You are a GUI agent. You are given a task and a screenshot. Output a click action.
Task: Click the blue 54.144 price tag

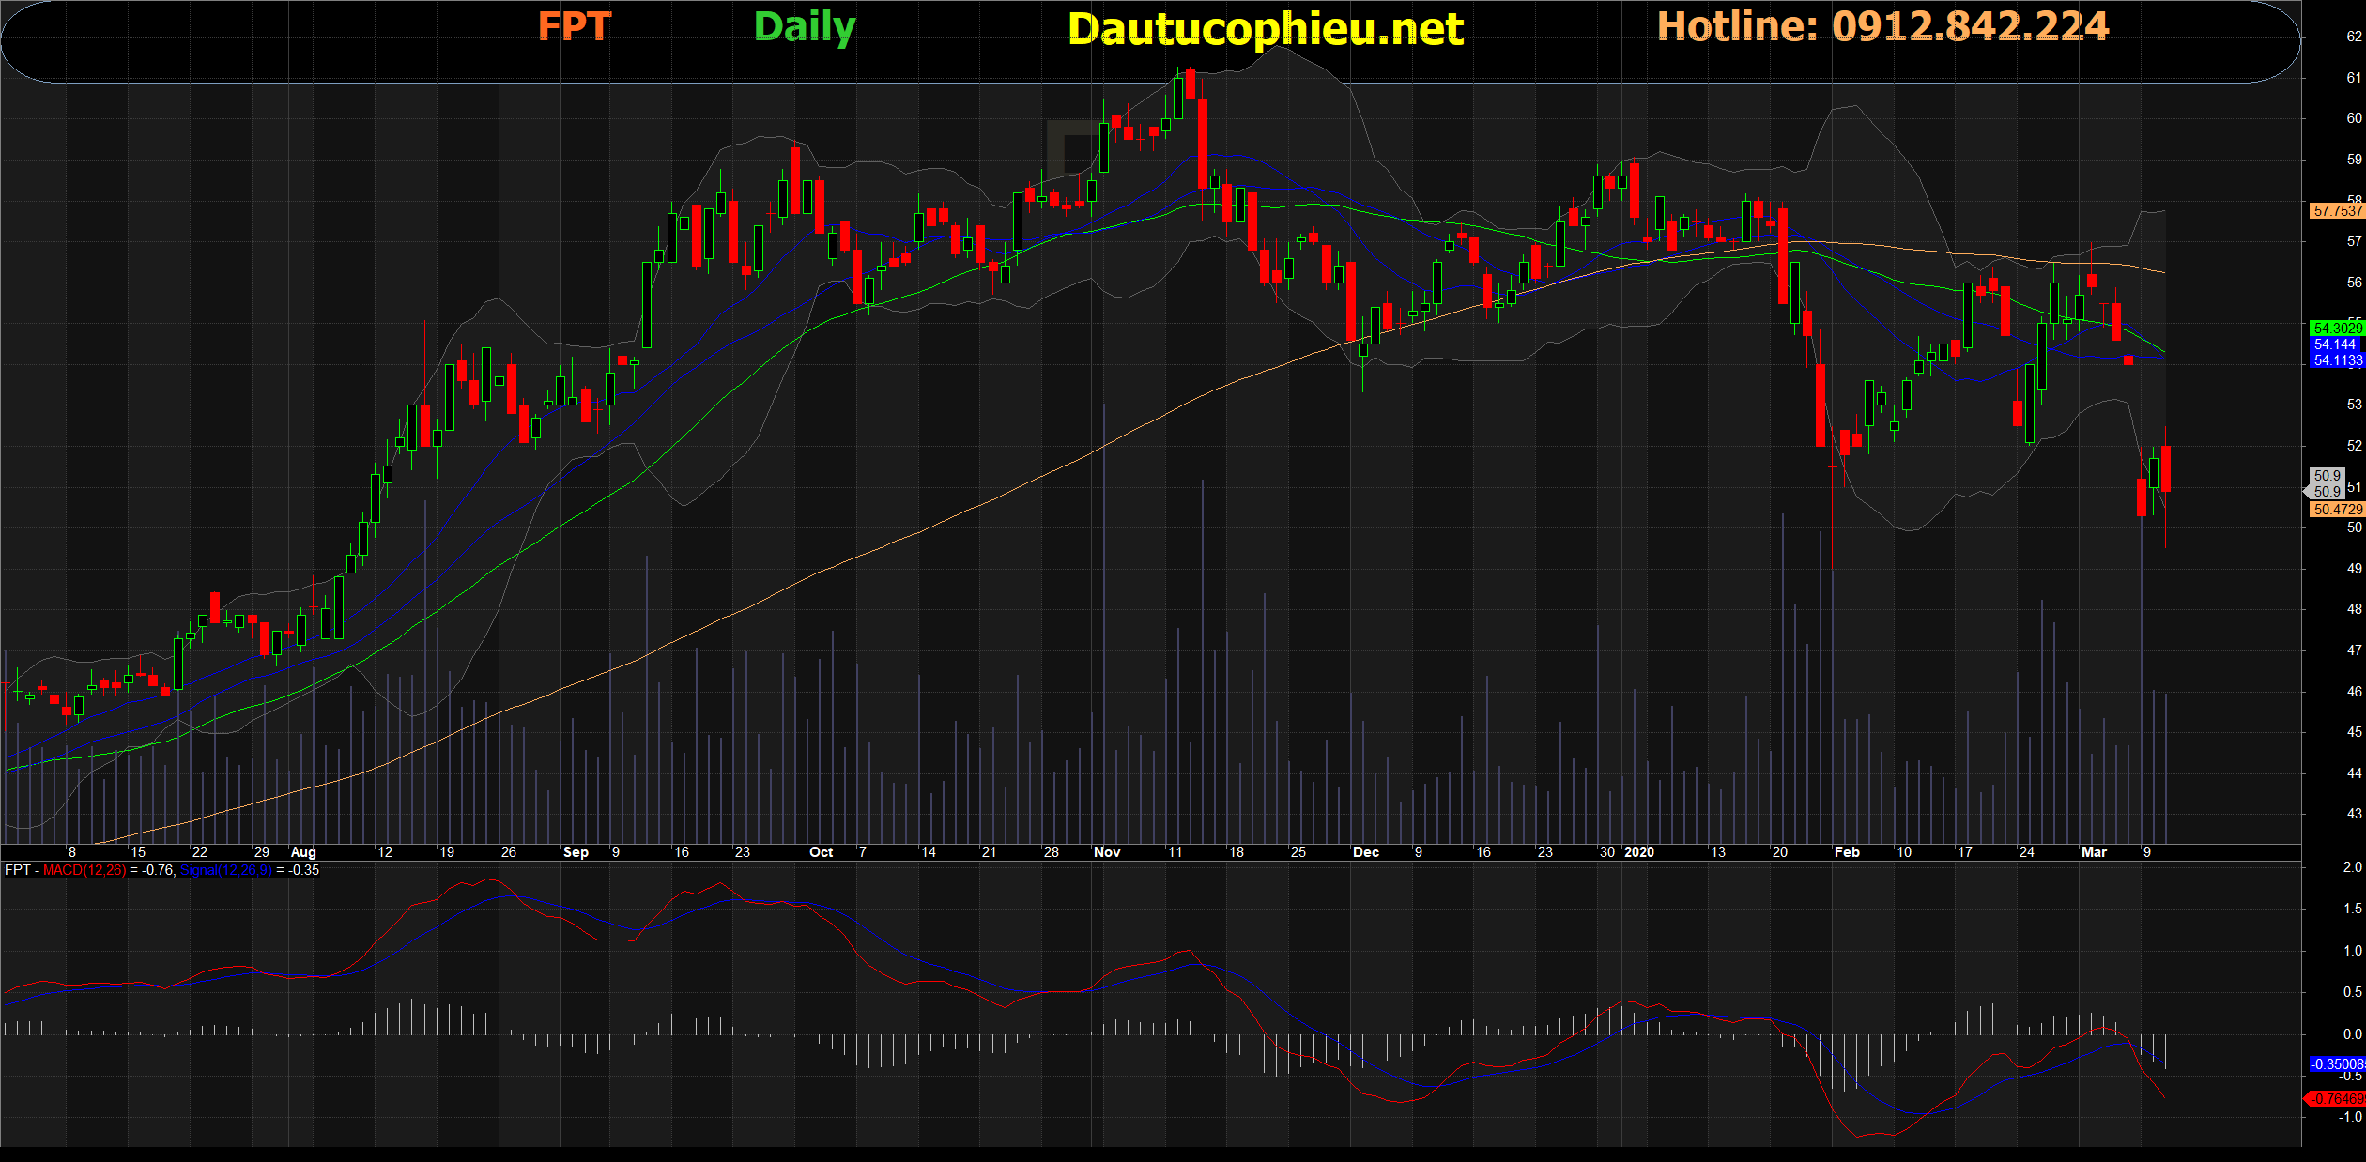[x=2337, y=344]
